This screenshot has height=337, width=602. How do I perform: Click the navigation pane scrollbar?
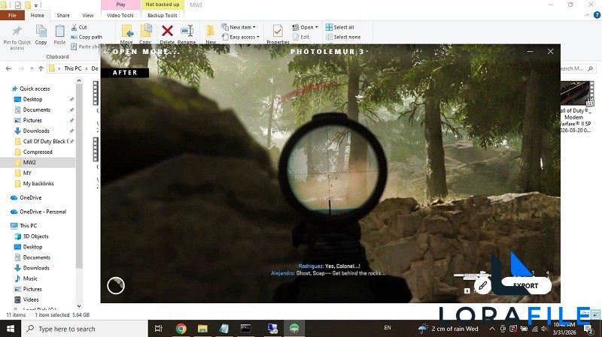[x=79, y=176]
